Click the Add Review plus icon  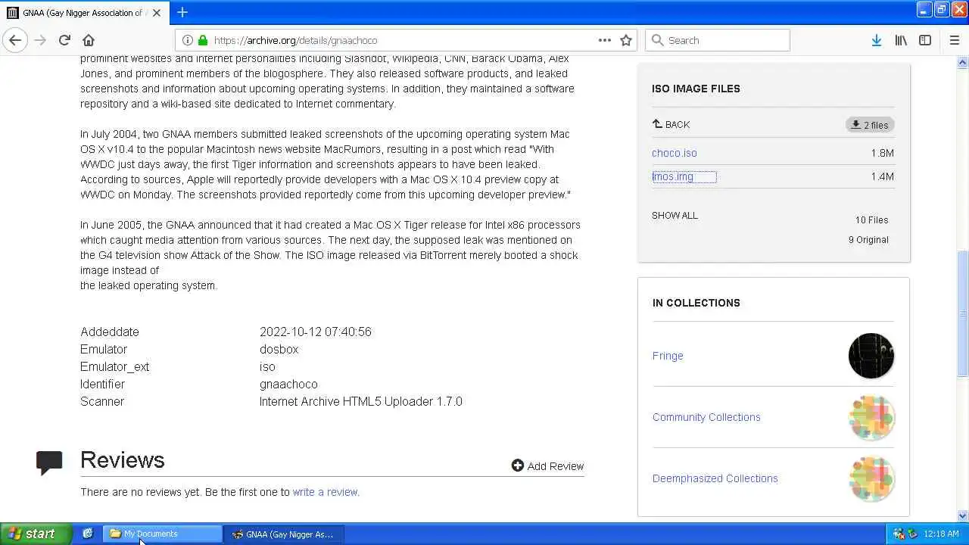pos(518,466)
